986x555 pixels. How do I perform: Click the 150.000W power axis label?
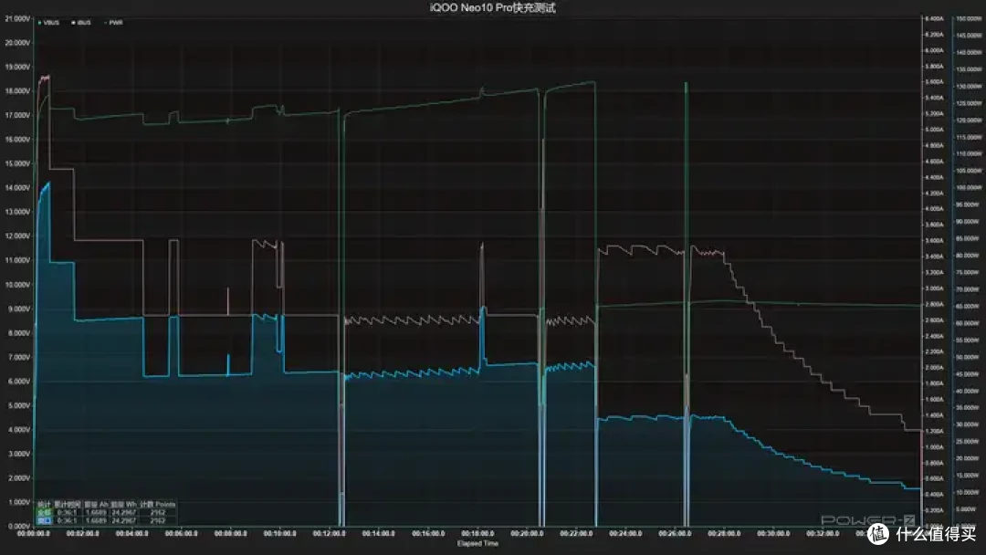(969, 19)
